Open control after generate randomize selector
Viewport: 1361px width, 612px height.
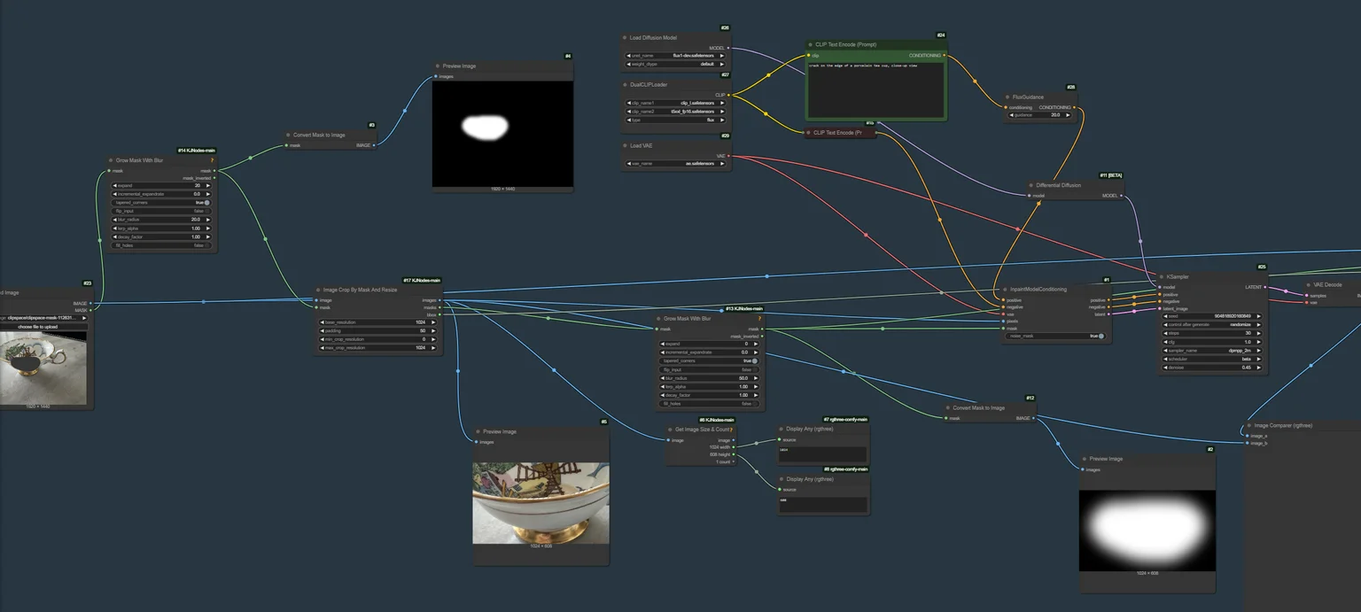(1213, 324)
